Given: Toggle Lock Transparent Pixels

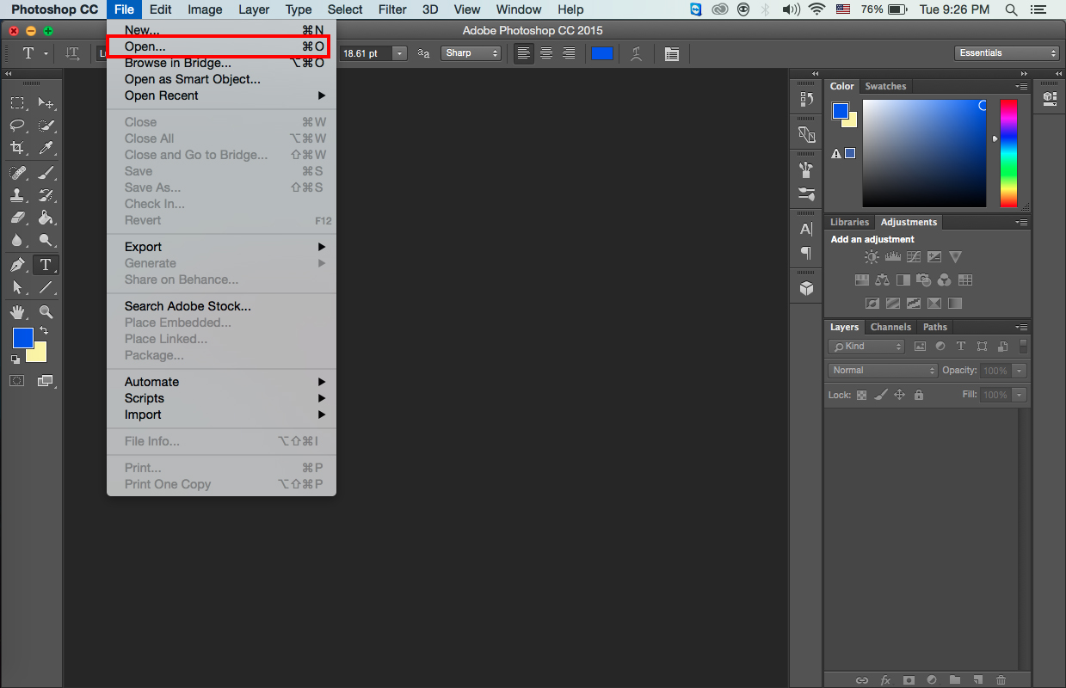Looking at the screenshot, I should click(x=861, y=395).
